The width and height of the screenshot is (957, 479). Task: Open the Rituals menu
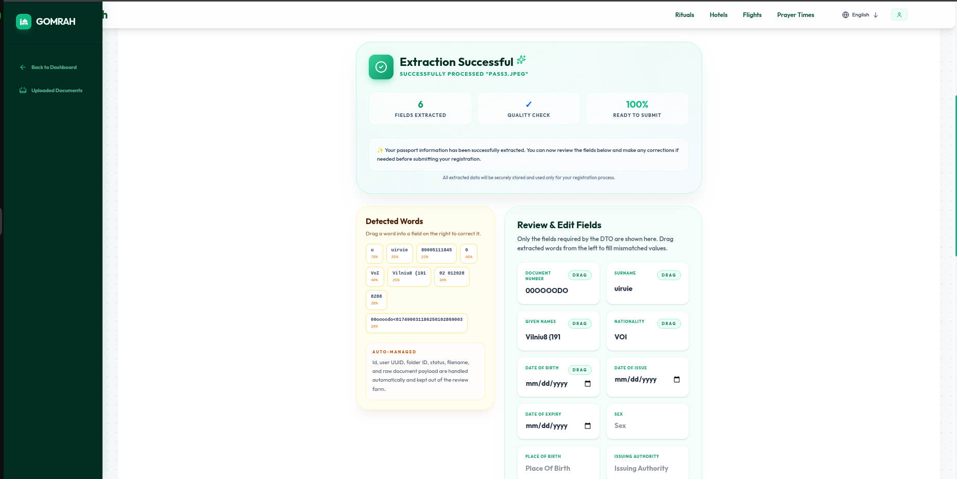685,15
